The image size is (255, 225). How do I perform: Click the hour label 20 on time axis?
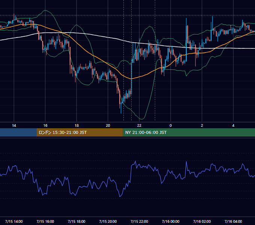pos(108,125)
